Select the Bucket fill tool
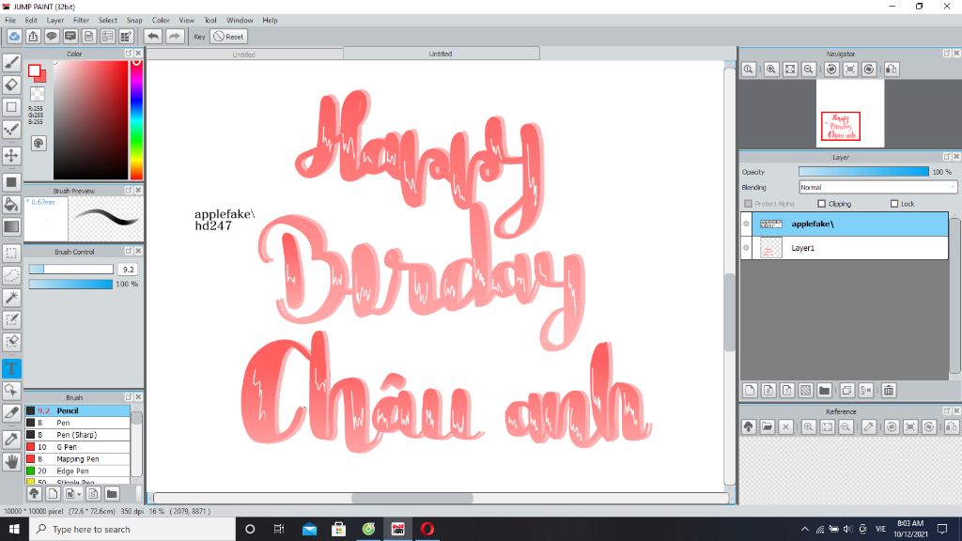 point(11,204)
